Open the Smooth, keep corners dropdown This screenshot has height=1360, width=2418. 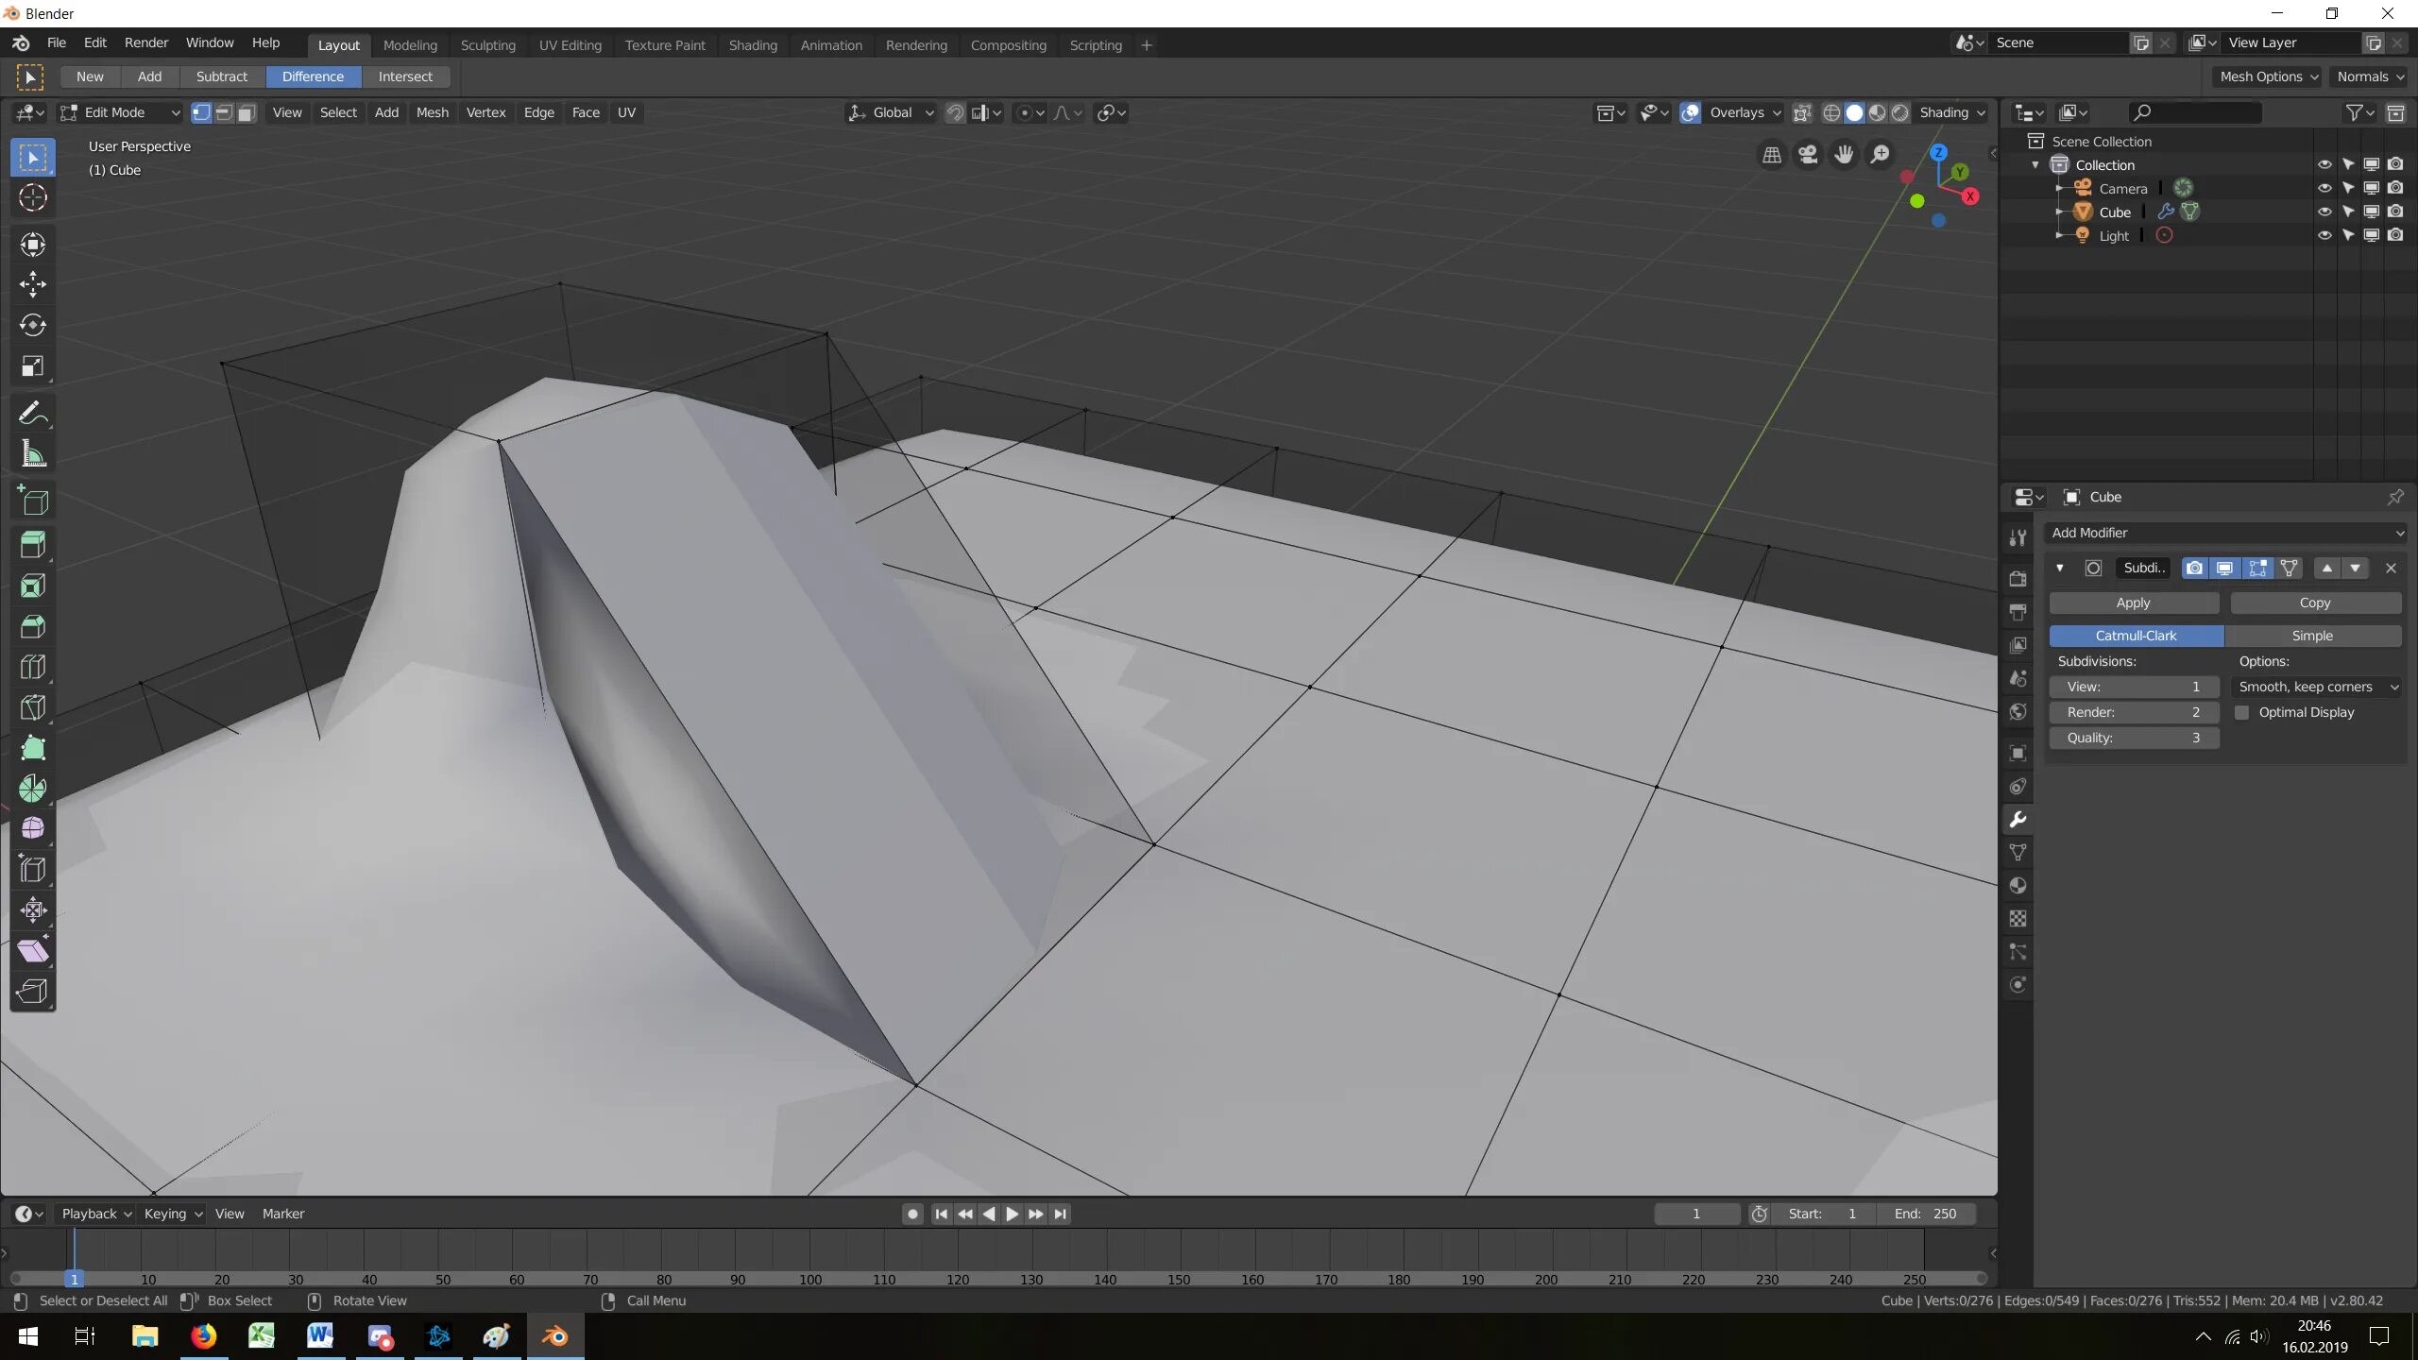click(x=2317, y=687)
